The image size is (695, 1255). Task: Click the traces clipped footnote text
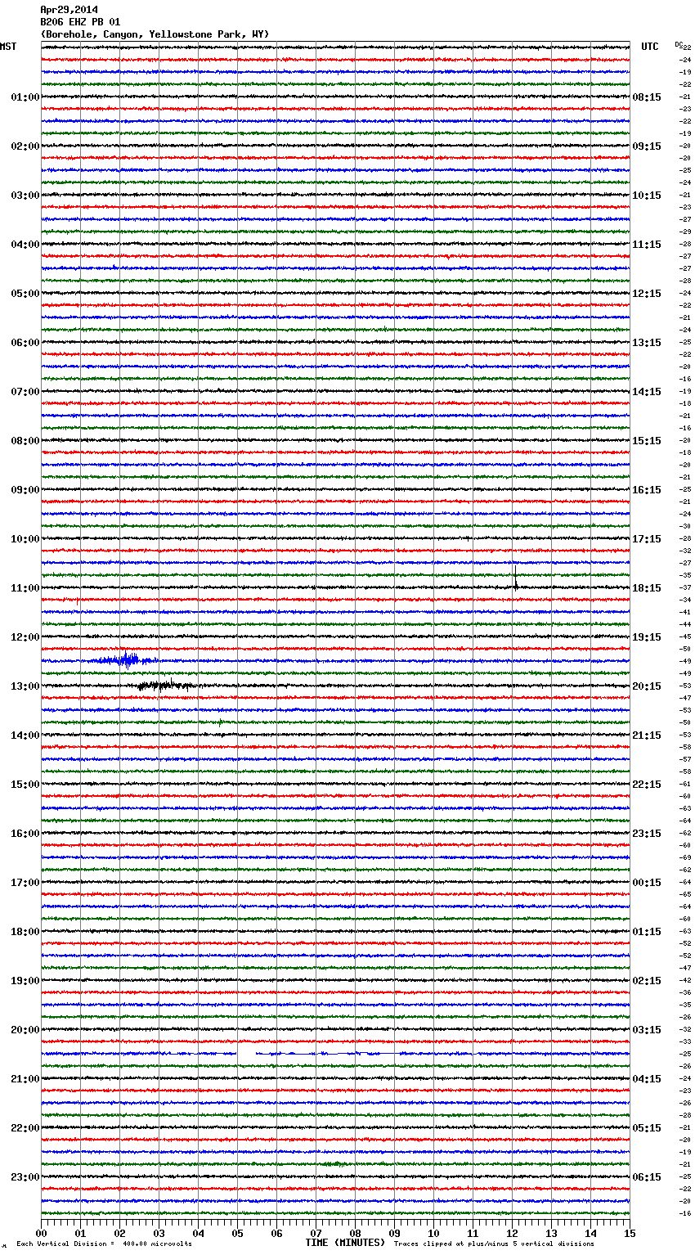[494, 1244]
